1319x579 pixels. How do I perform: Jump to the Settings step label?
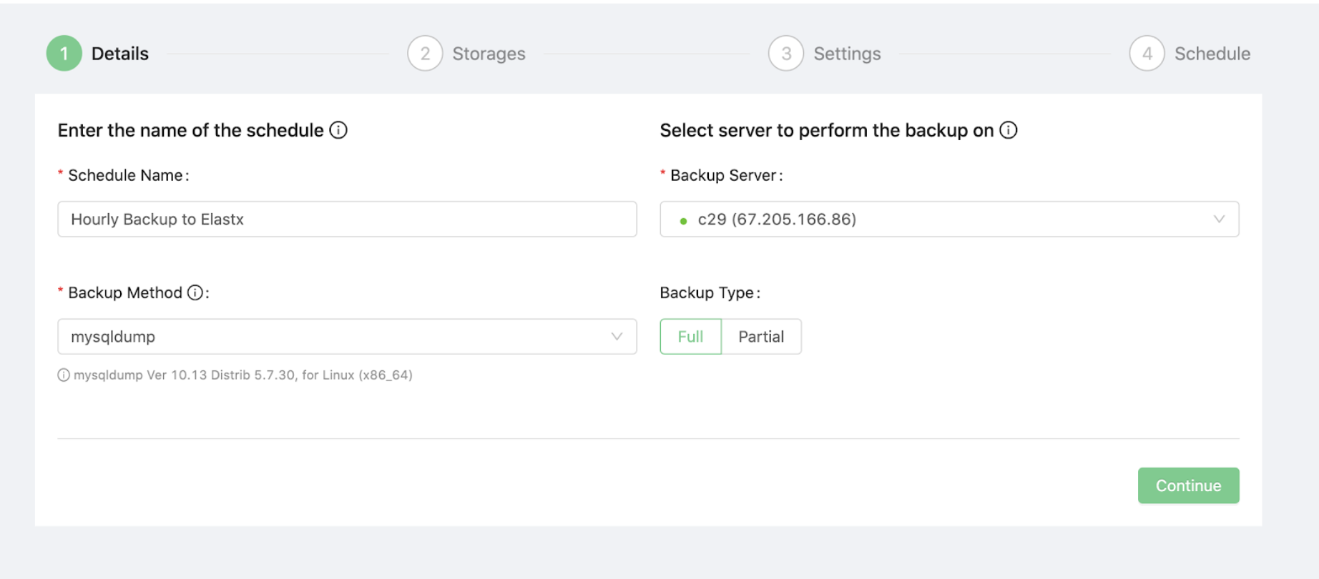pyautogui.click(x=847, y=54)
